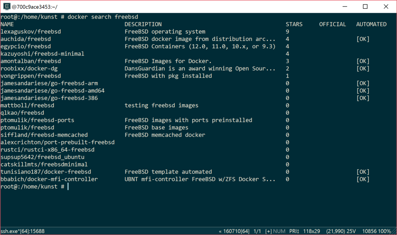
Task: Select the docker search freebsd command text
Action: click(103, 17)
